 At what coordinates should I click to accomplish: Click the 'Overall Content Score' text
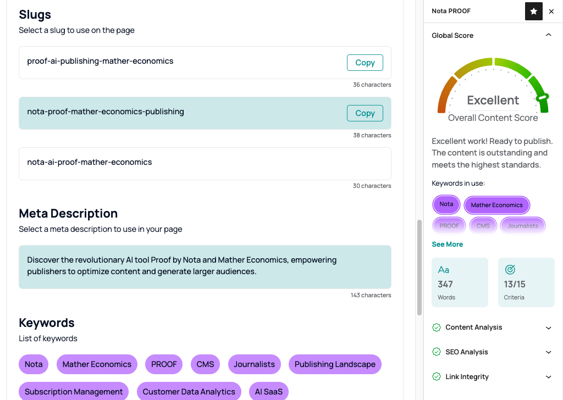[493, 118]
